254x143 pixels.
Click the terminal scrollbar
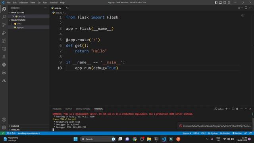click(x=253, y=124)
